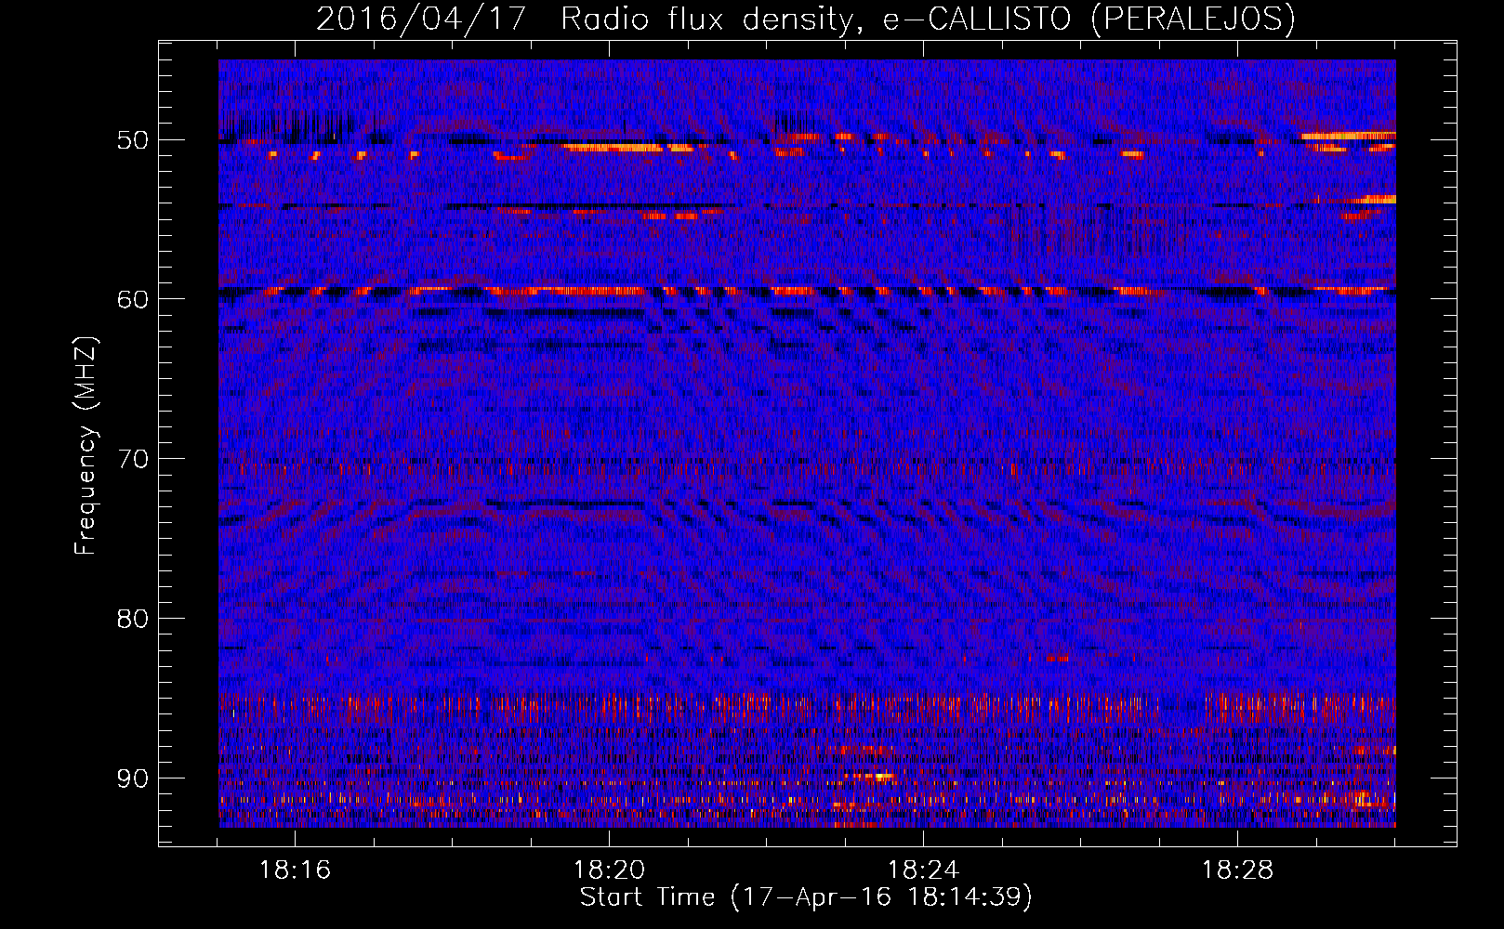The image size is (1504, 929).
Task: Select the 60 MHz y-axis tick label
Action: pyautogui.click(x=132, y=299)
